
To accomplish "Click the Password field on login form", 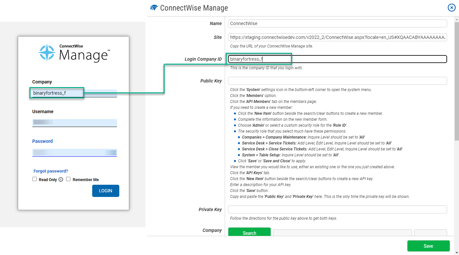I will coord(75,152).
